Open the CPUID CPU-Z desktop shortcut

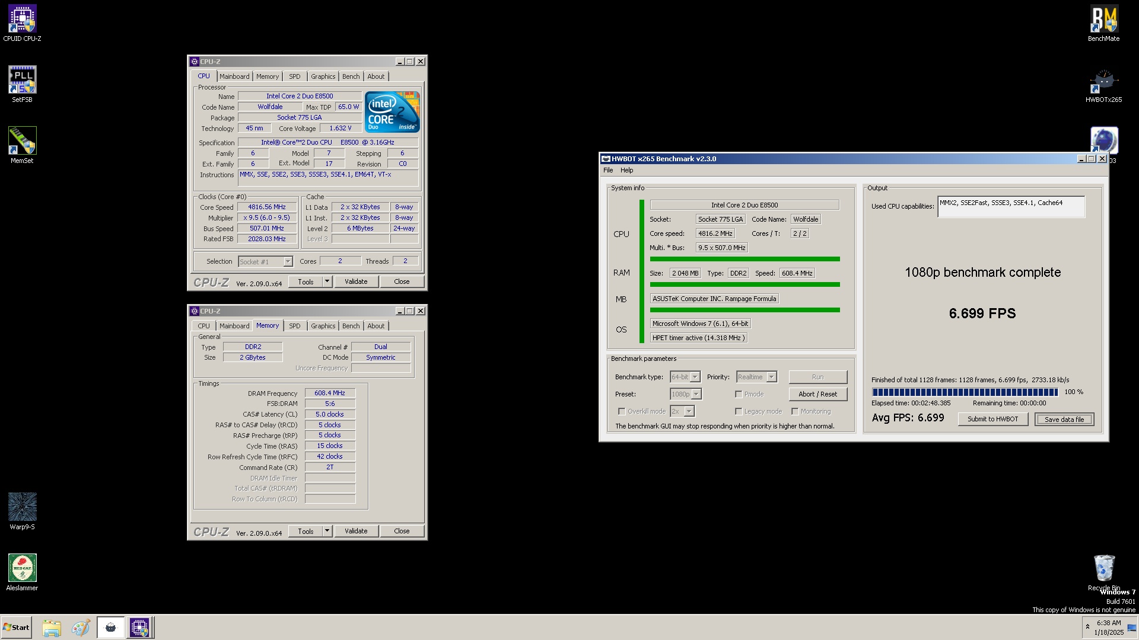22,24
